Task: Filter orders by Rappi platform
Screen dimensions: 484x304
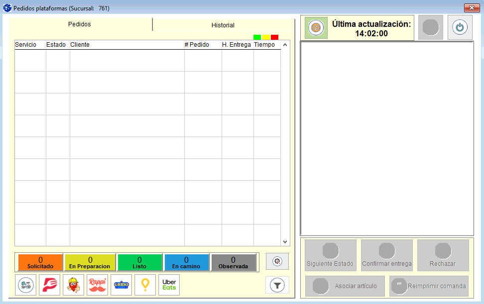Action: pos(98,285)
